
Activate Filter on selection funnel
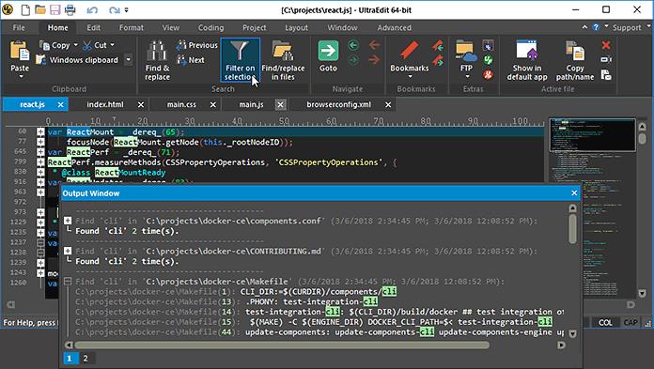tap(240, 60)
